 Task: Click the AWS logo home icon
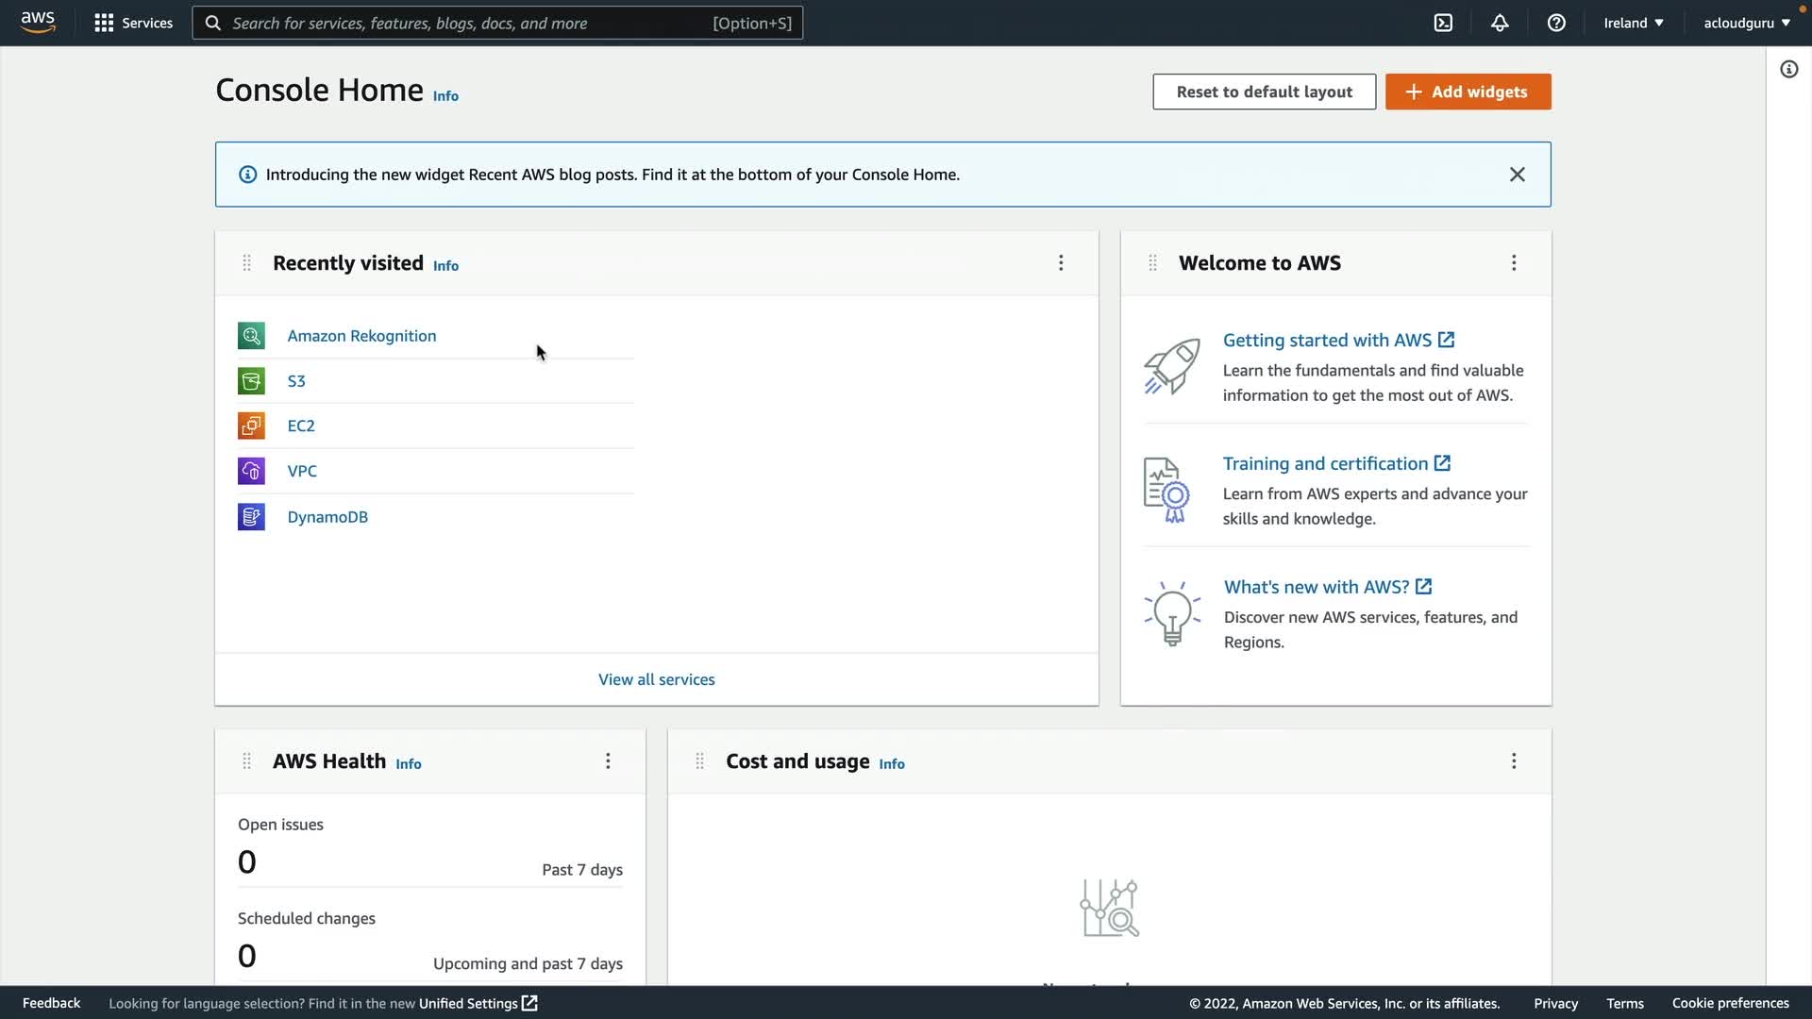(x=38, y=23)
